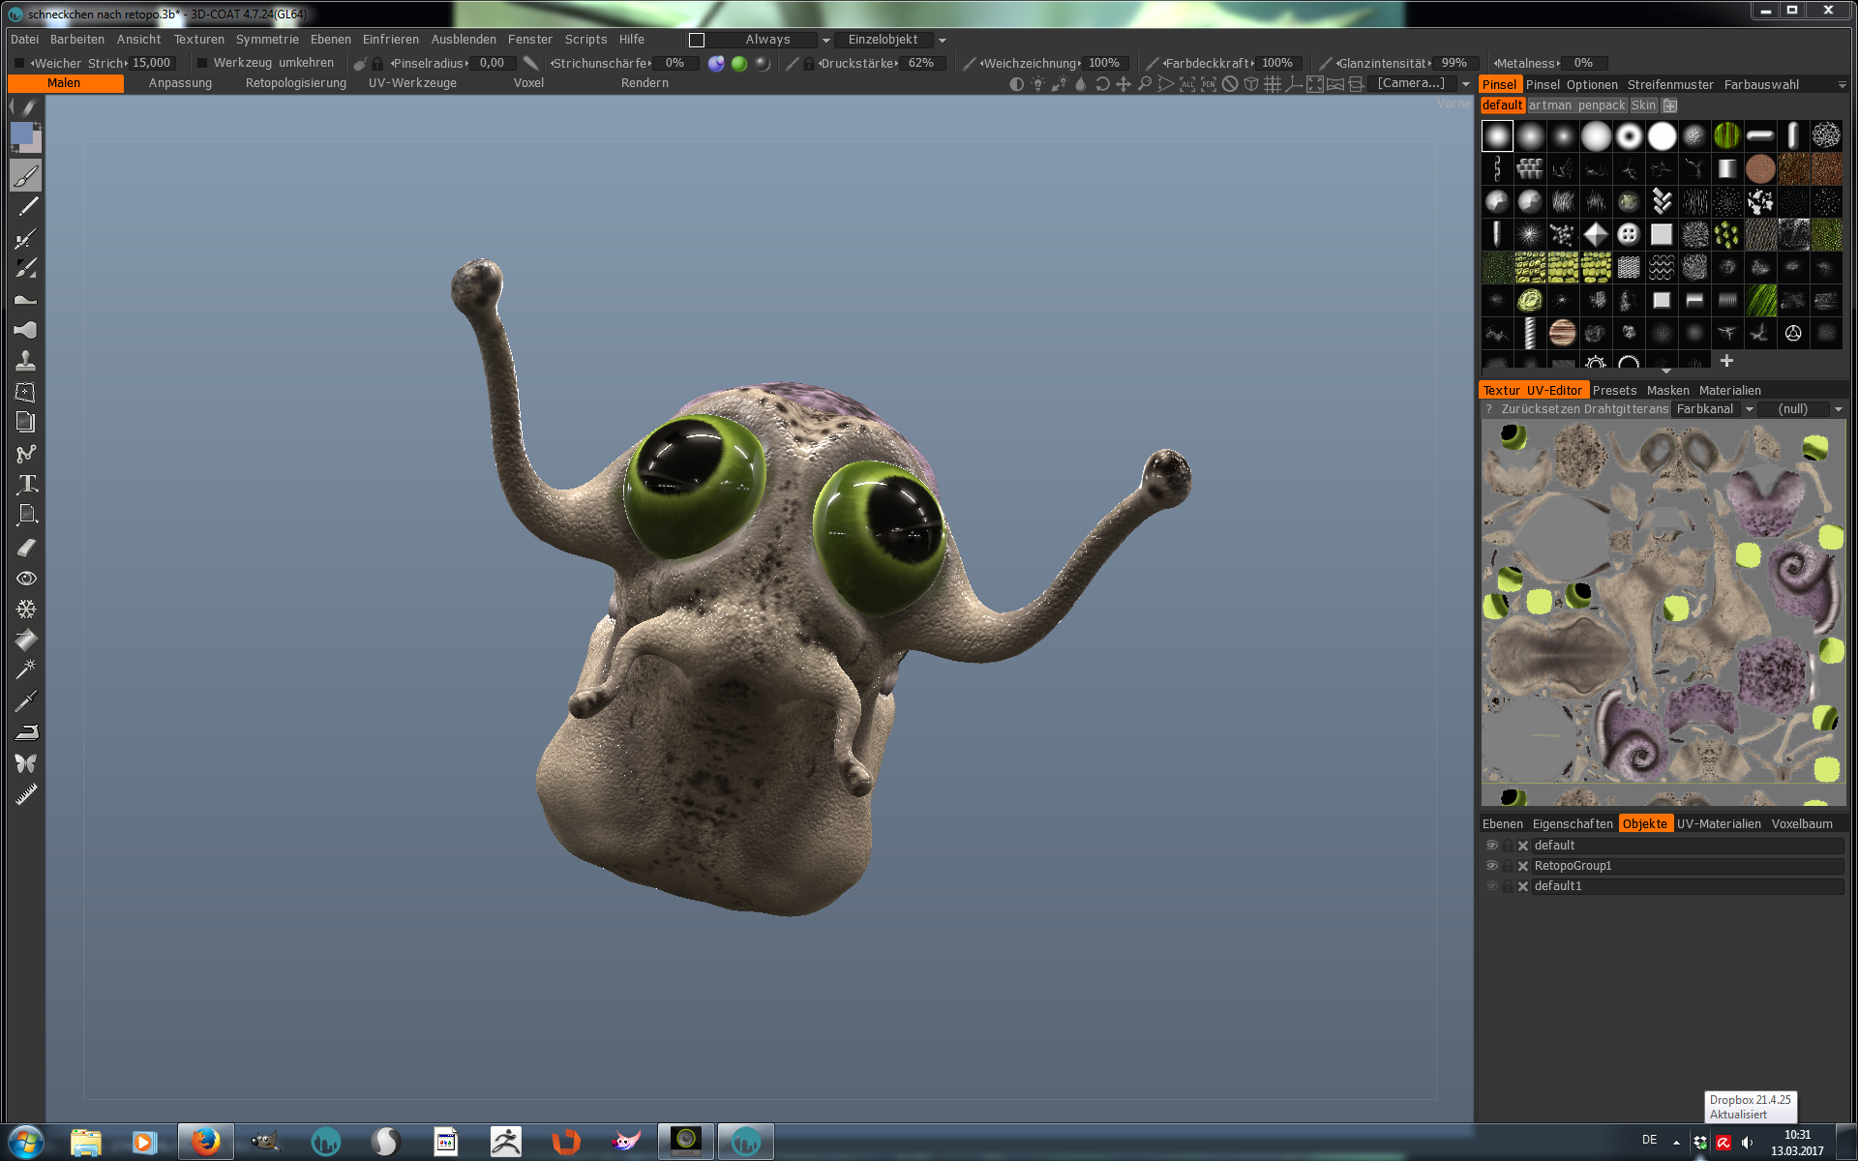Click the green sphere channel icon
Viewport: 1858px width, 1161px height.
[x=739, y=63]
